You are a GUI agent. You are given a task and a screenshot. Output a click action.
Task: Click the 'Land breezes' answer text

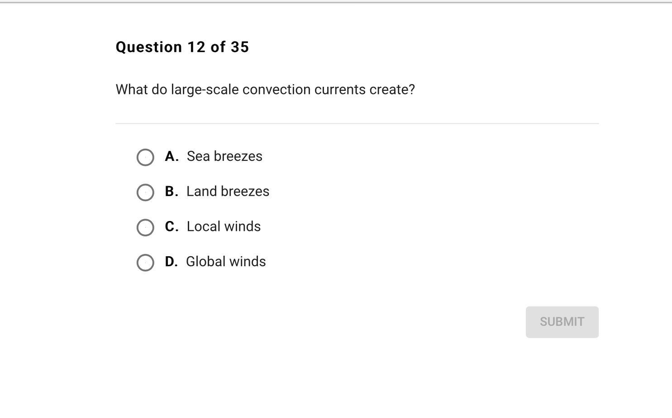228,192
